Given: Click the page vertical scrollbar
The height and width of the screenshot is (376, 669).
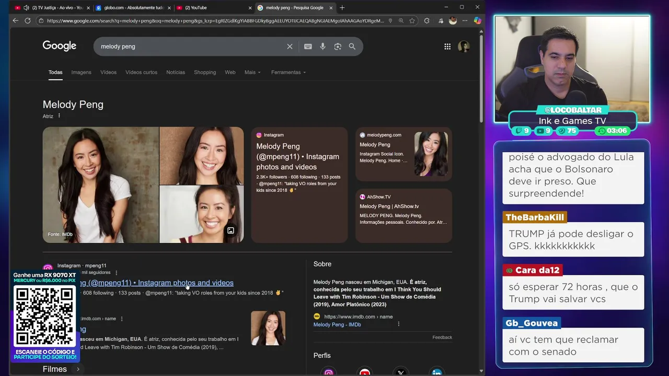Looking at the screenshot, I should coord(481,78).
